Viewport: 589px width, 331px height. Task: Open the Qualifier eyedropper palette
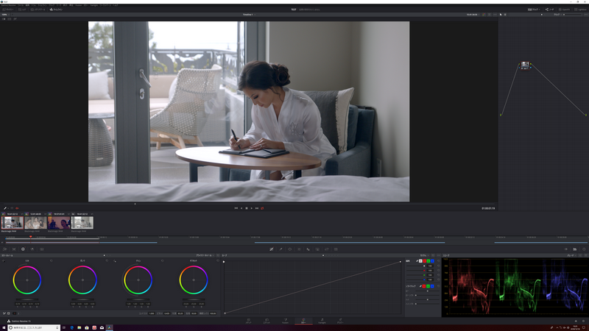coord(281,249)
